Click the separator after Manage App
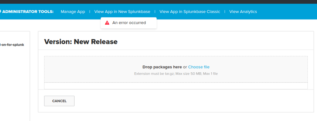Screen dimensions: 317x121 tap(90, 12)
